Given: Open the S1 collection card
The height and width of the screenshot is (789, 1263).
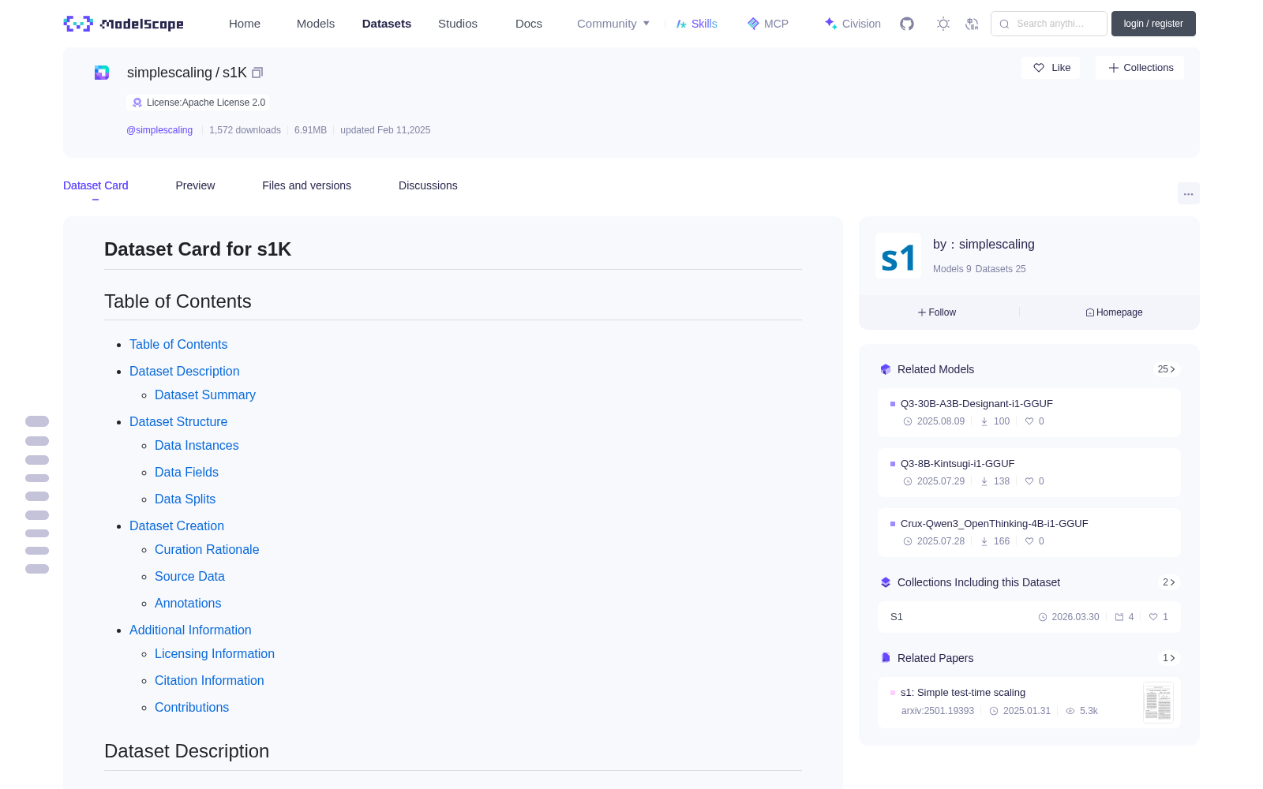Looking at the screenshot, I should coord(1029,617).
